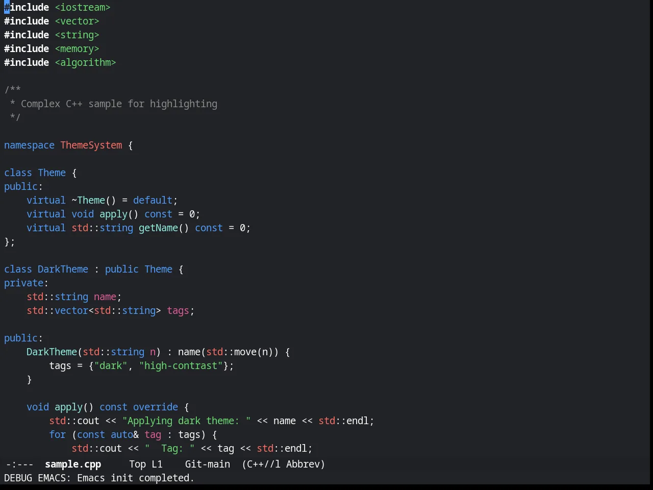Click 'DarkTheme' in class declaration line
Image resolution: width=653 pixels, height=490 pixels.
(63, 269)
